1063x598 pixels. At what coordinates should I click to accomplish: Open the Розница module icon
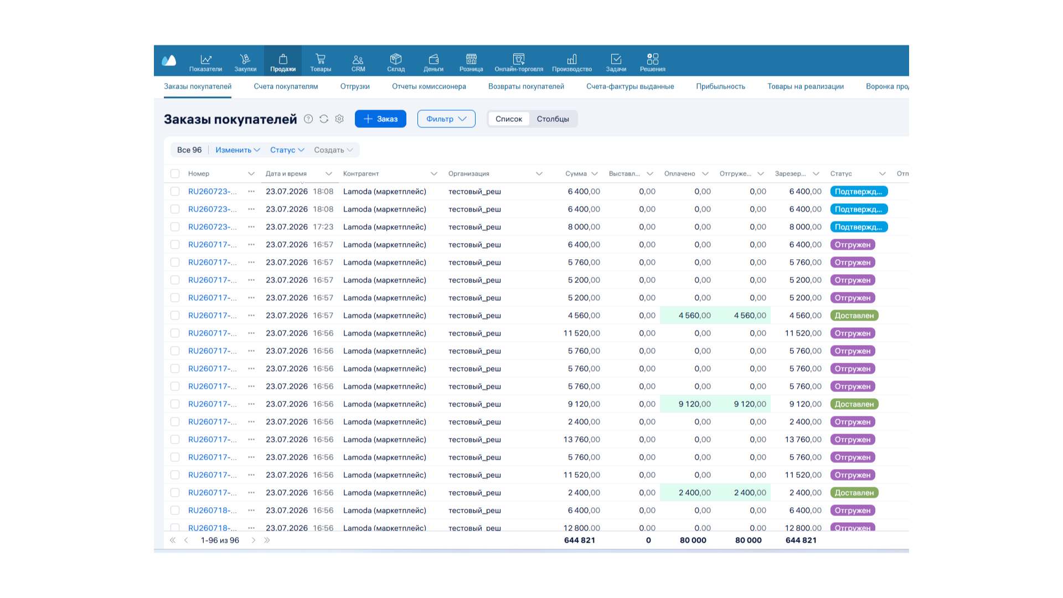[471, 59]
